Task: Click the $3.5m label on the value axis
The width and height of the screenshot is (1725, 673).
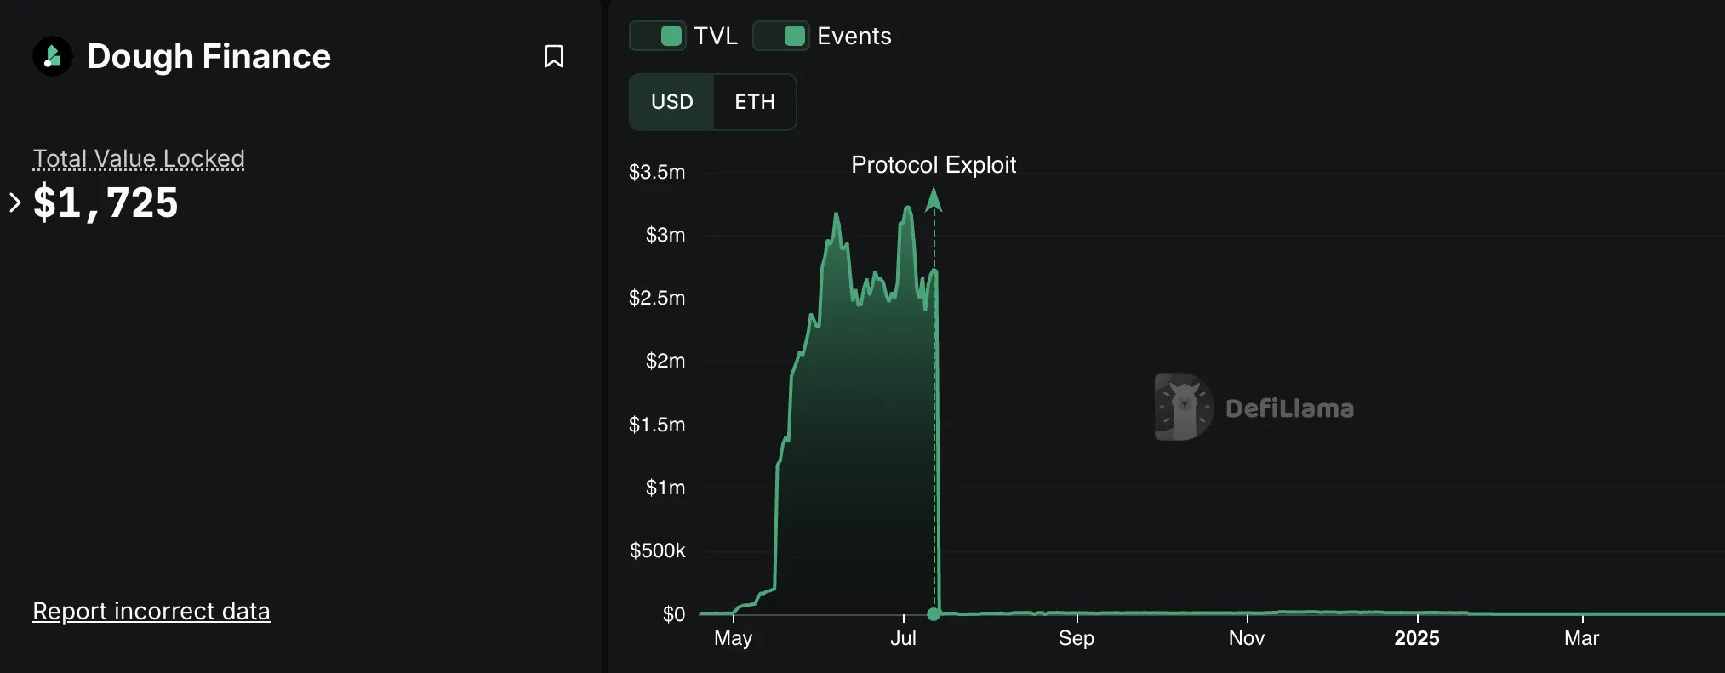Action: [656, 172]
